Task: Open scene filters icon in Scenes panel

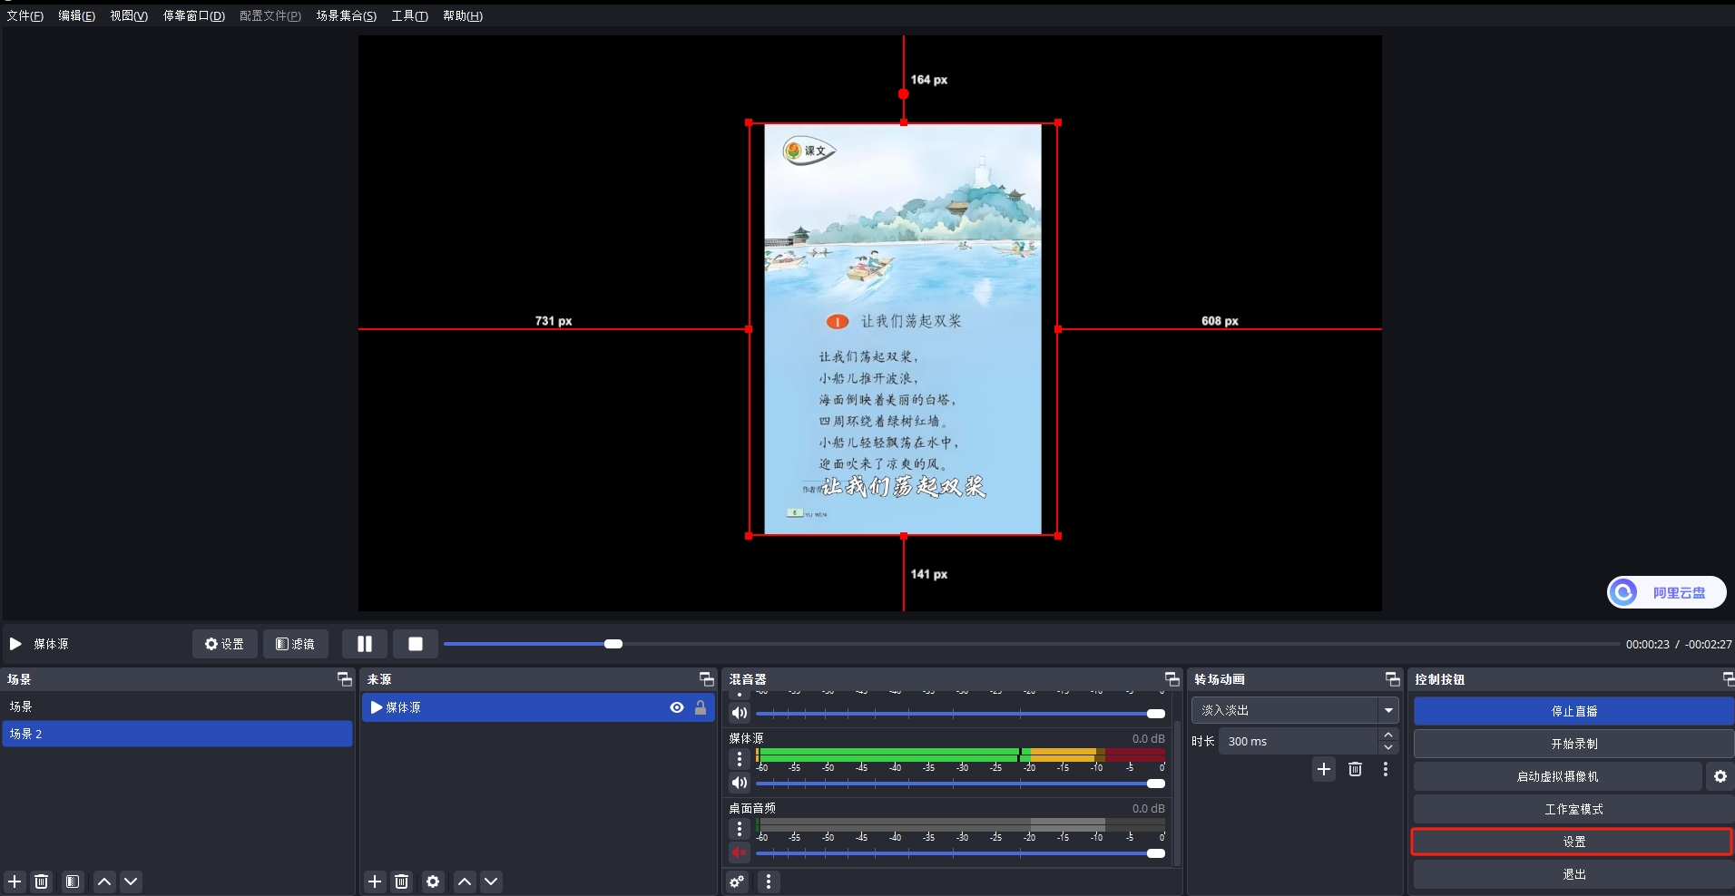Action: tap(73, 881)
